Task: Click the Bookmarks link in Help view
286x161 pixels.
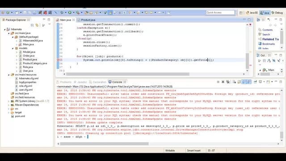Action: [269, 44]
